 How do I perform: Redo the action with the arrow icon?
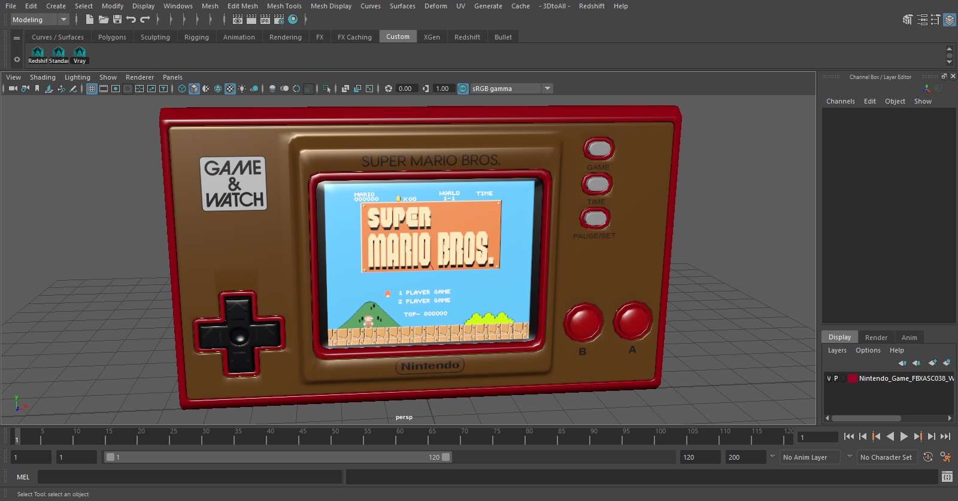(145, 19)
